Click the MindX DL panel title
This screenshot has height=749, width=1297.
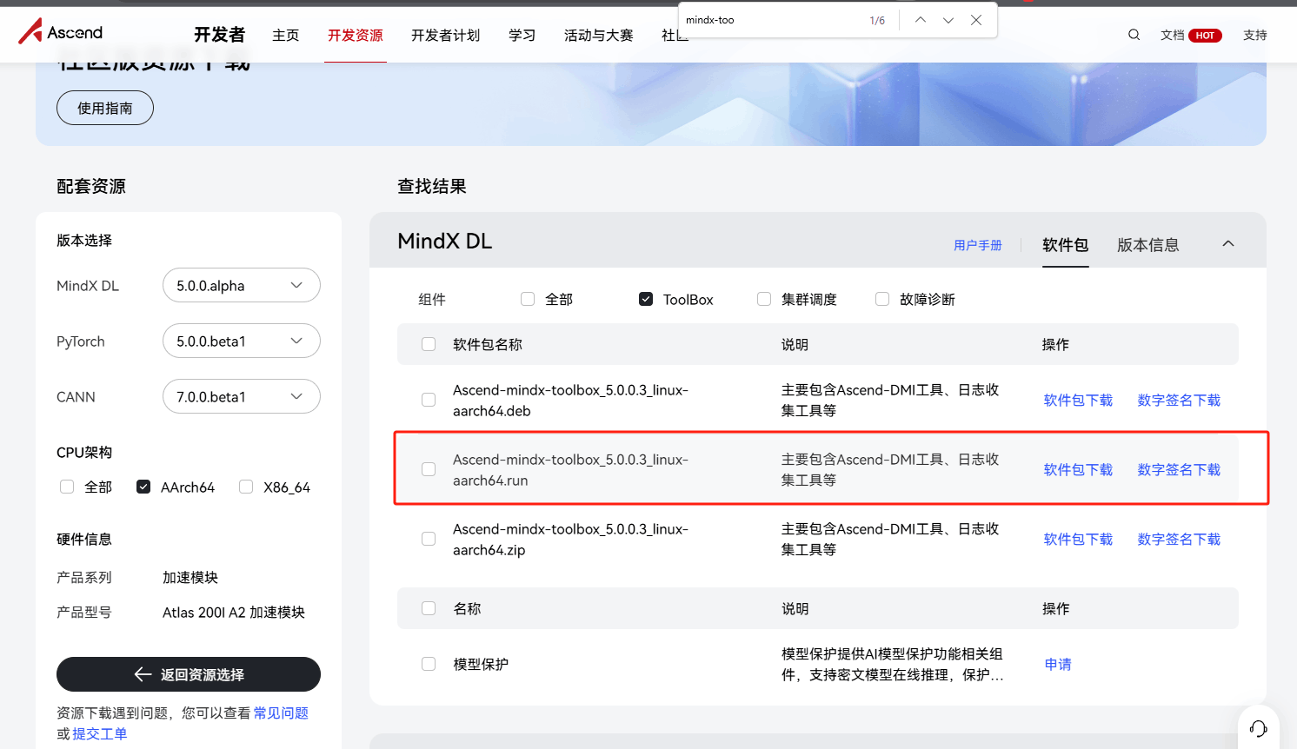point(445,241)
